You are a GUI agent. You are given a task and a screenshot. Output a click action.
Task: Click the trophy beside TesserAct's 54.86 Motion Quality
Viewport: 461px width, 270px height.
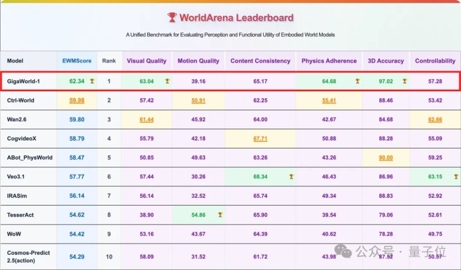pos(220,215)
